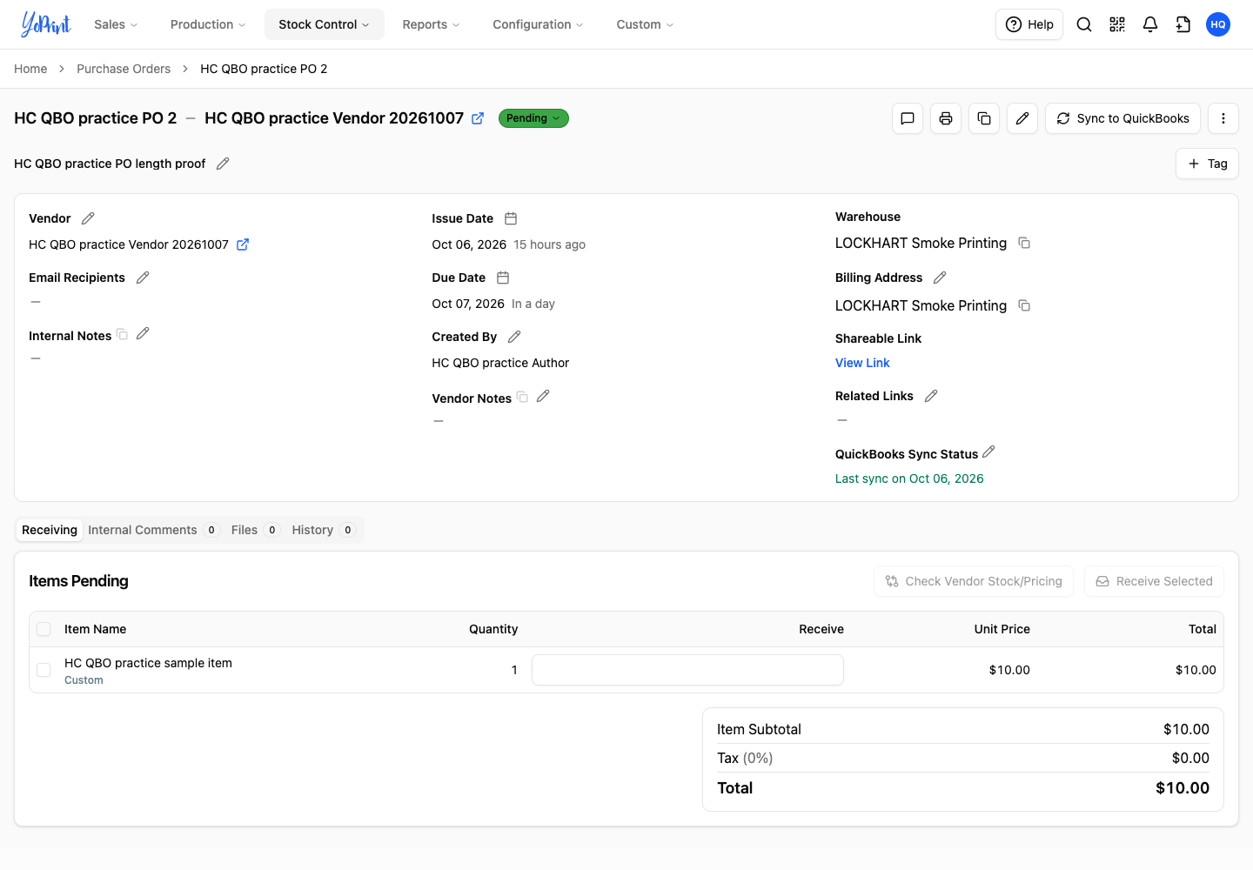
Task: Edit QuickBooks Sync Status
Action: coord(988,452)
